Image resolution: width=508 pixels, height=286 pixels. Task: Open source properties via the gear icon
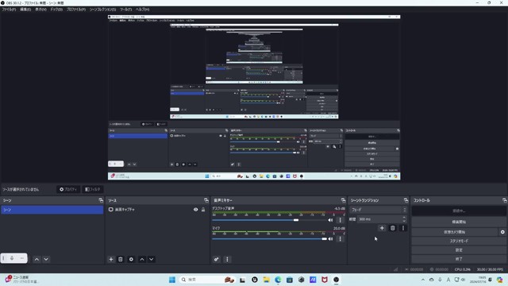(131, 259)
